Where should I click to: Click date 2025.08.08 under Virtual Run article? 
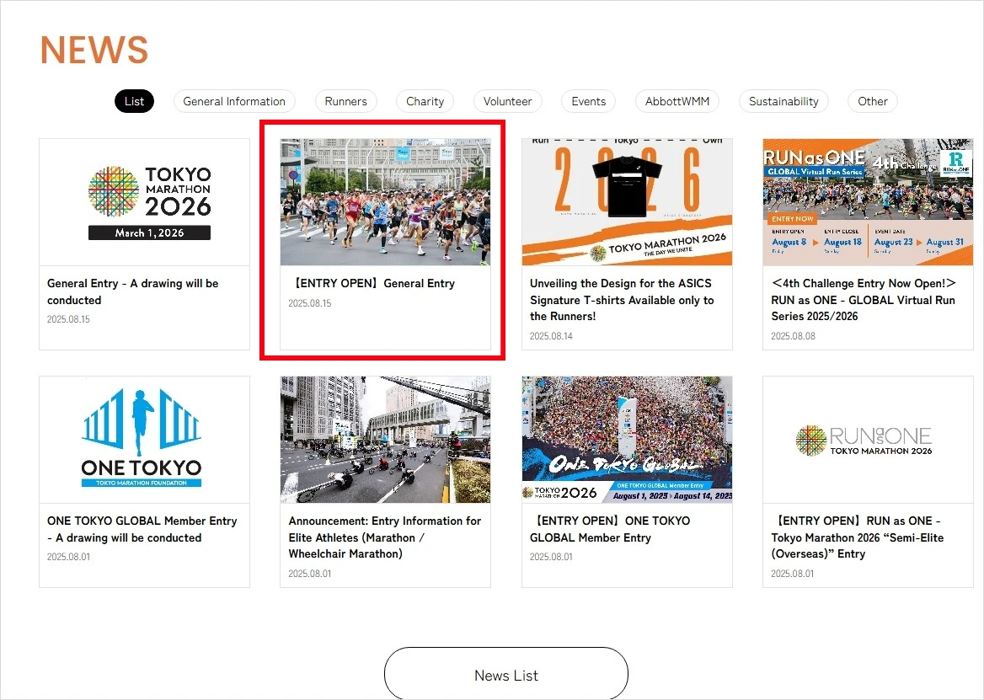[x=793, y=336]
